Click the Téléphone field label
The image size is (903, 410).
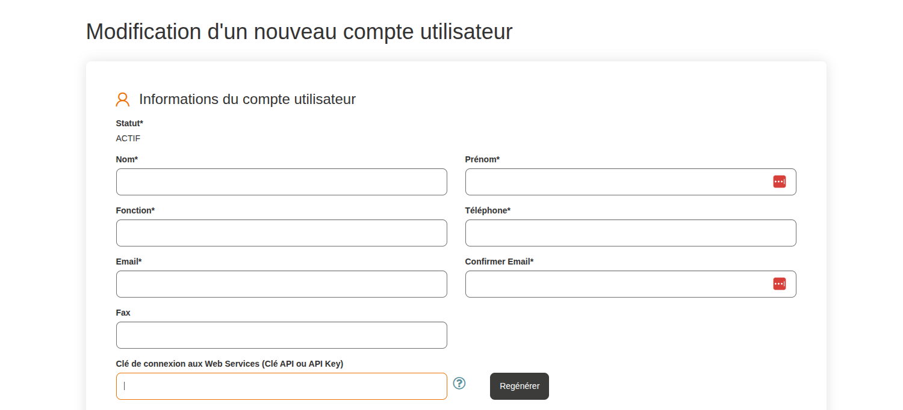[x=488, y=210]
